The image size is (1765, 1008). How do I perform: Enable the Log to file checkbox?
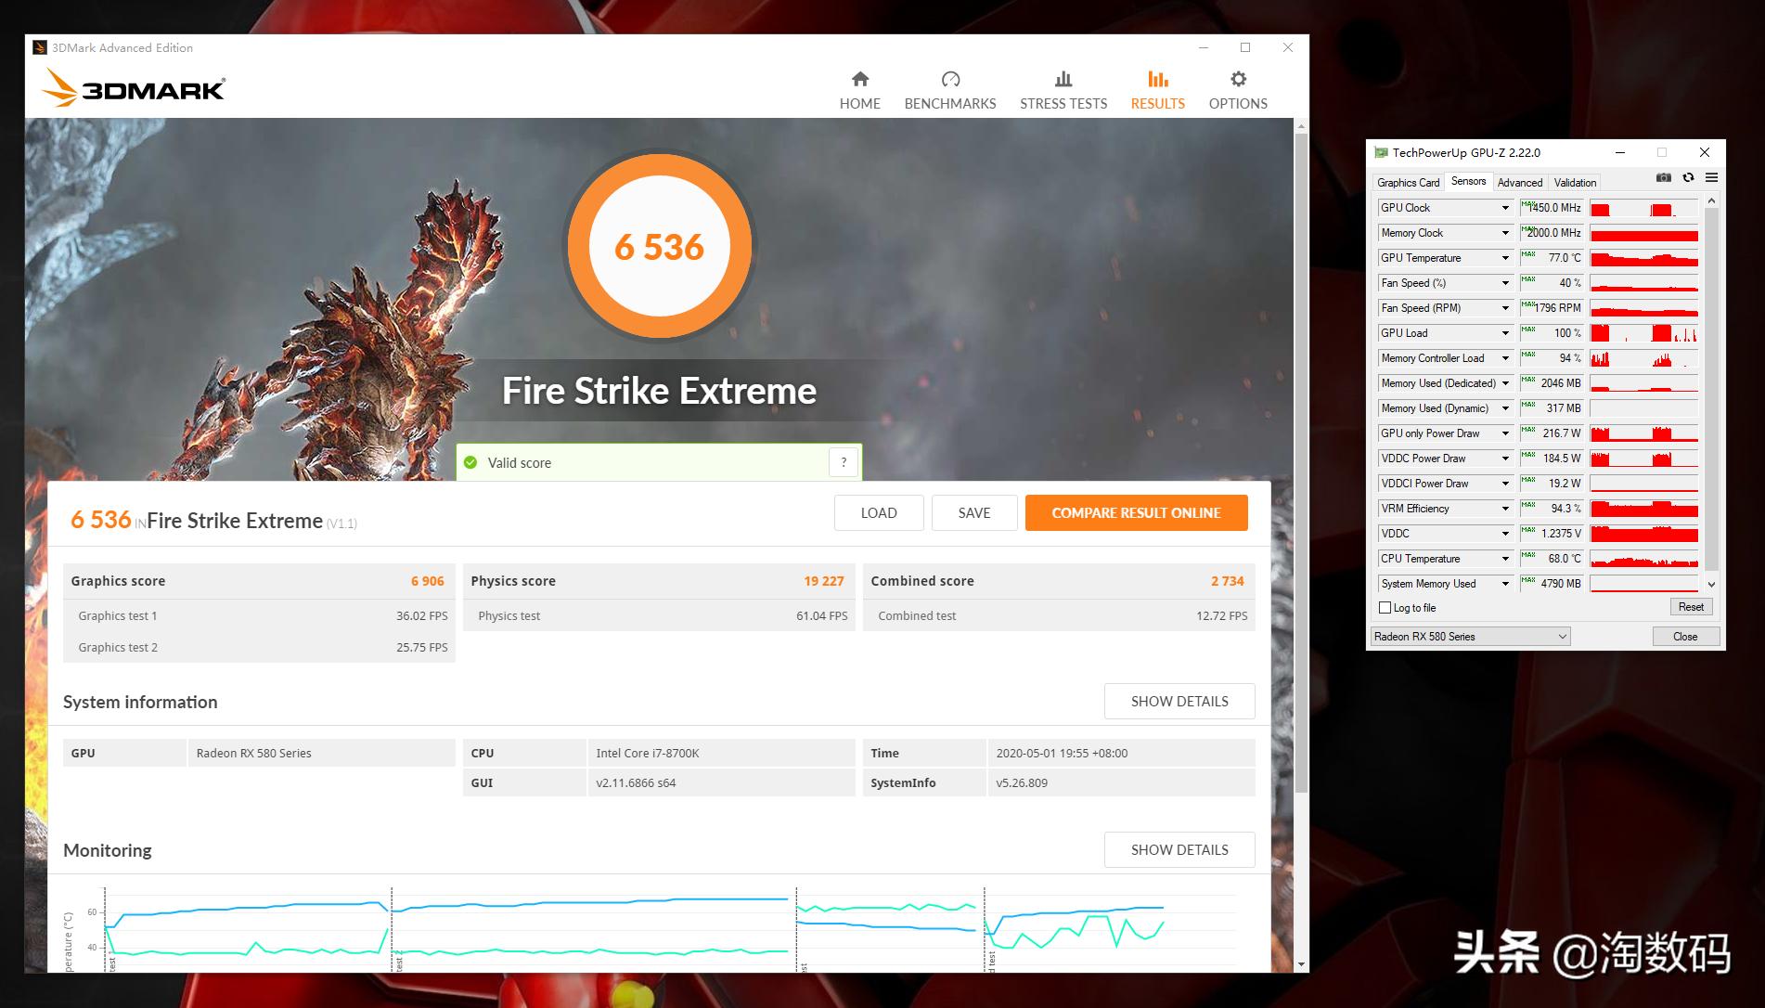[x=1385, y=608]
